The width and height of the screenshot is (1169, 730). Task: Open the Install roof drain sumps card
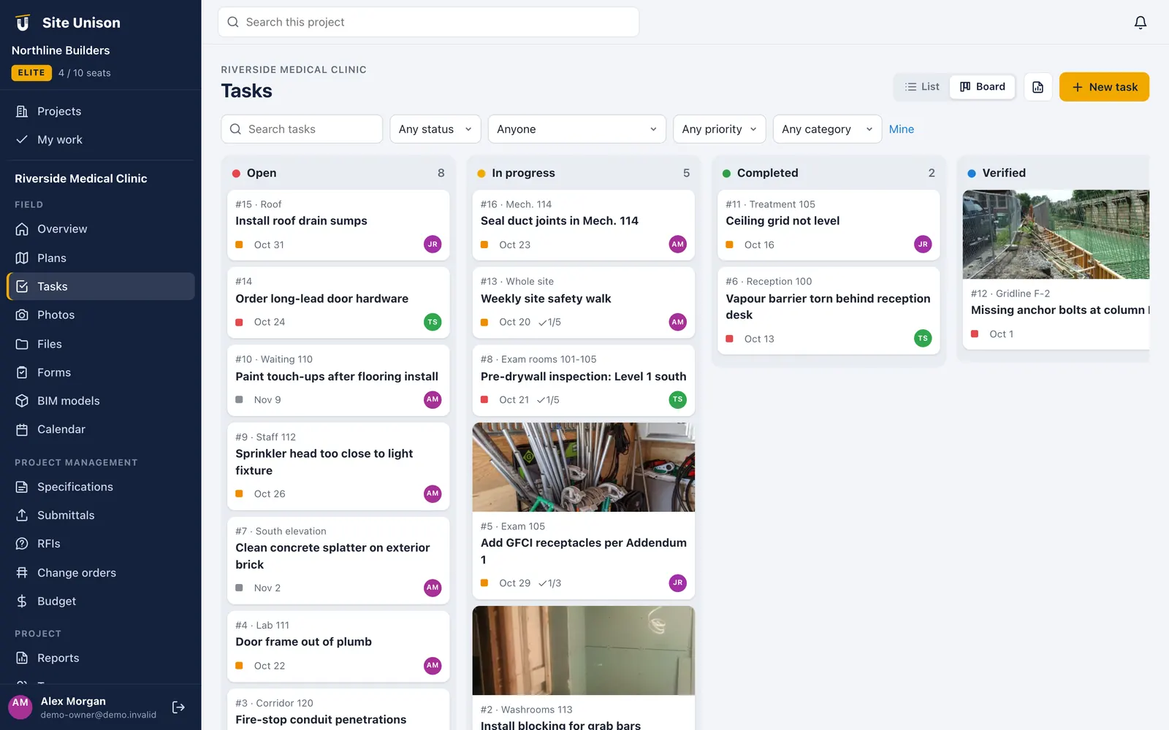[338, 225]
